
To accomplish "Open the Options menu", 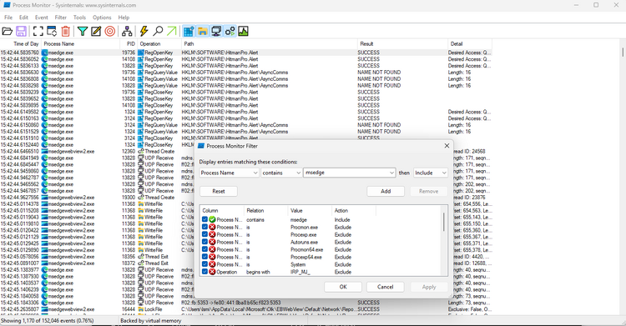I will click(102, 18).
